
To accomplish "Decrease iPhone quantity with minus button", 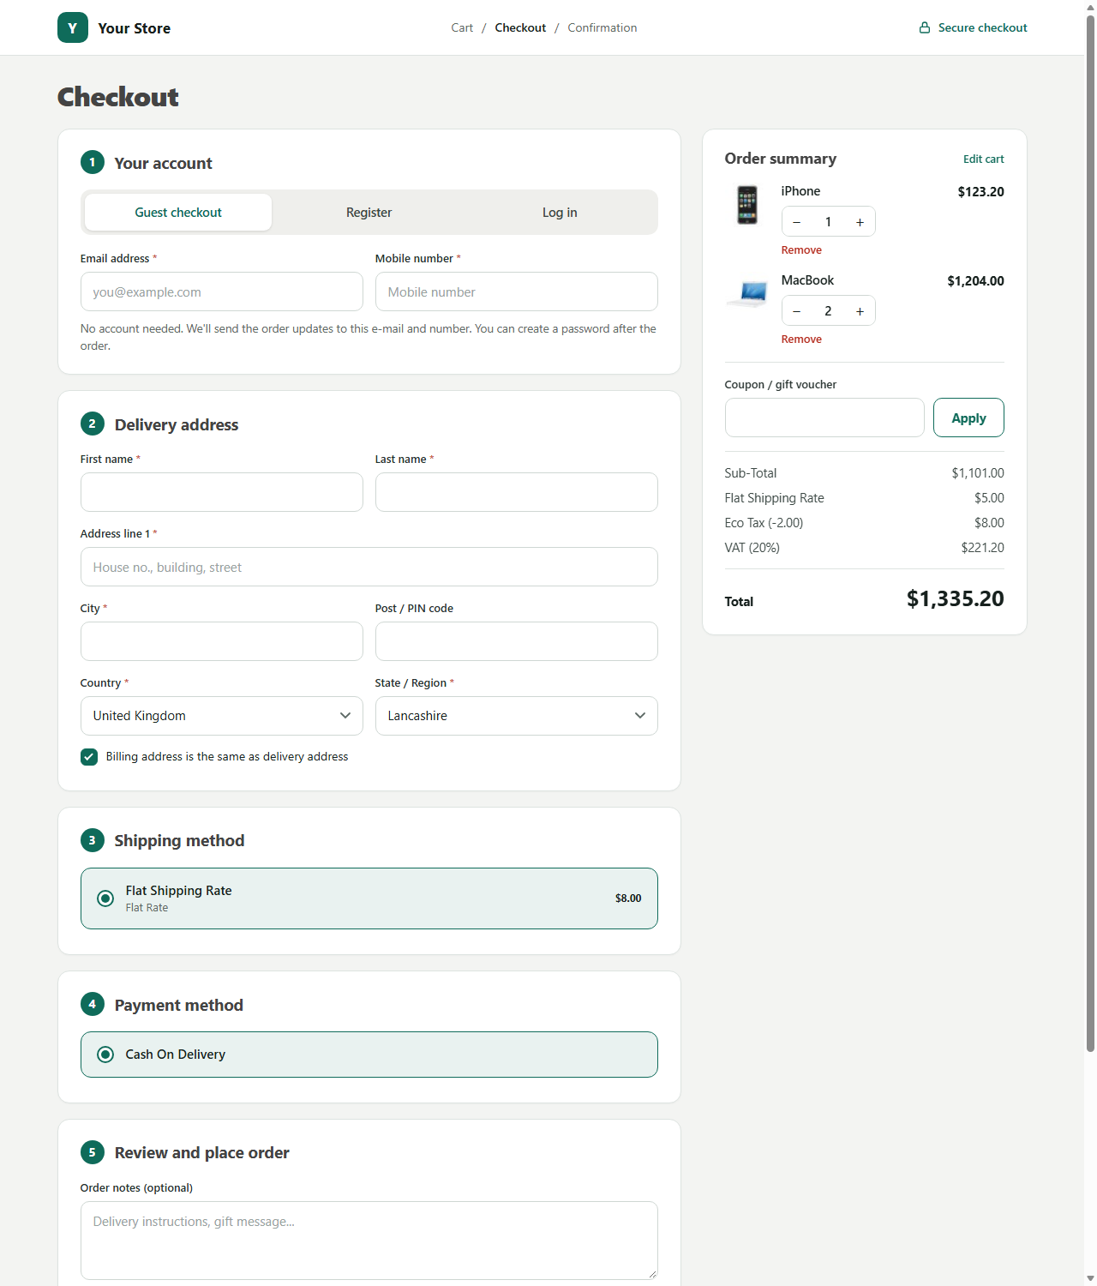I will click(x=797, y=222).
